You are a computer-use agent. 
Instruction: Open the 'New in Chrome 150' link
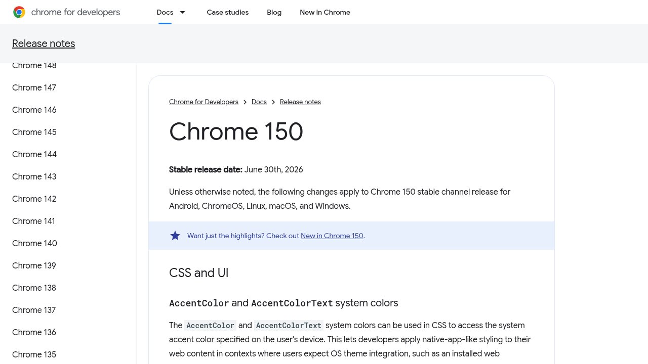(332, 236)
